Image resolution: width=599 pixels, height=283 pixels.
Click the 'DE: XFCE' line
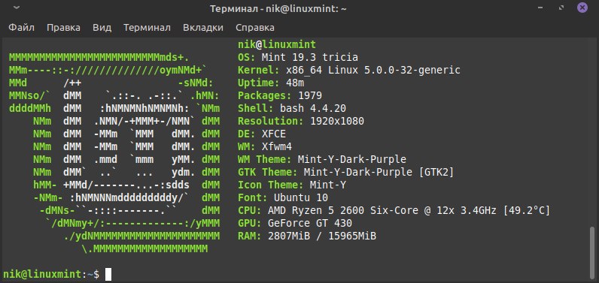[262, 134]
